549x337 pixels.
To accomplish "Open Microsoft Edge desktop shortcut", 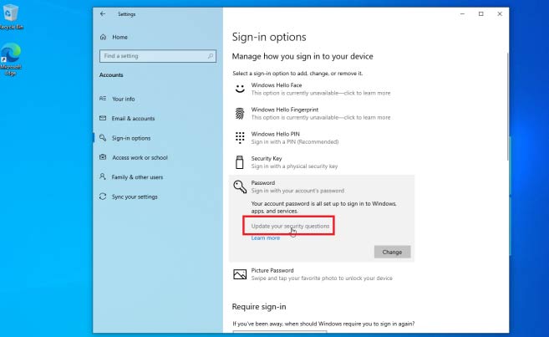I will (x=11, y=59).
